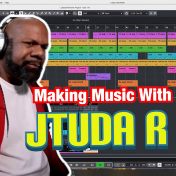Viewport: 176px width, 176px height.
Task: Toggle Write automation W button
Action: 7,13
